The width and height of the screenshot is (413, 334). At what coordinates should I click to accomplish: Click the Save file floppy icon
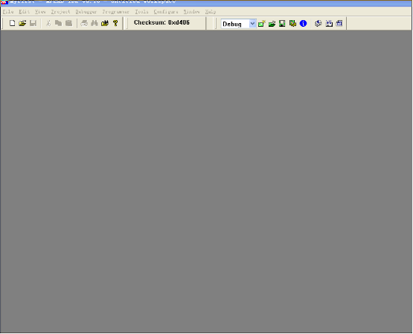point(33,23)
